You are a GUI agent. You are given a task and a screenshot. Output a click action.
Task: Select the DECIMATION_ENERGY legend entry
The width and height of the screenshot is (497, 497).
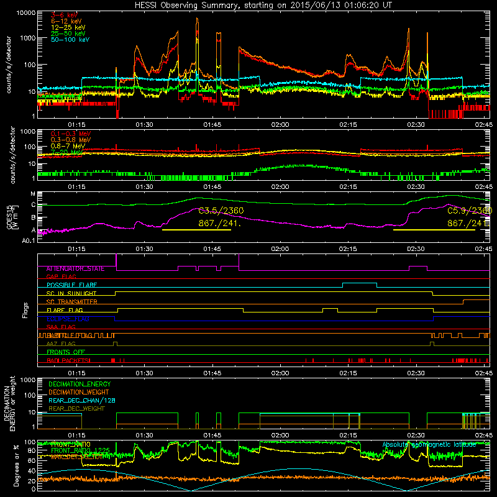80,384
